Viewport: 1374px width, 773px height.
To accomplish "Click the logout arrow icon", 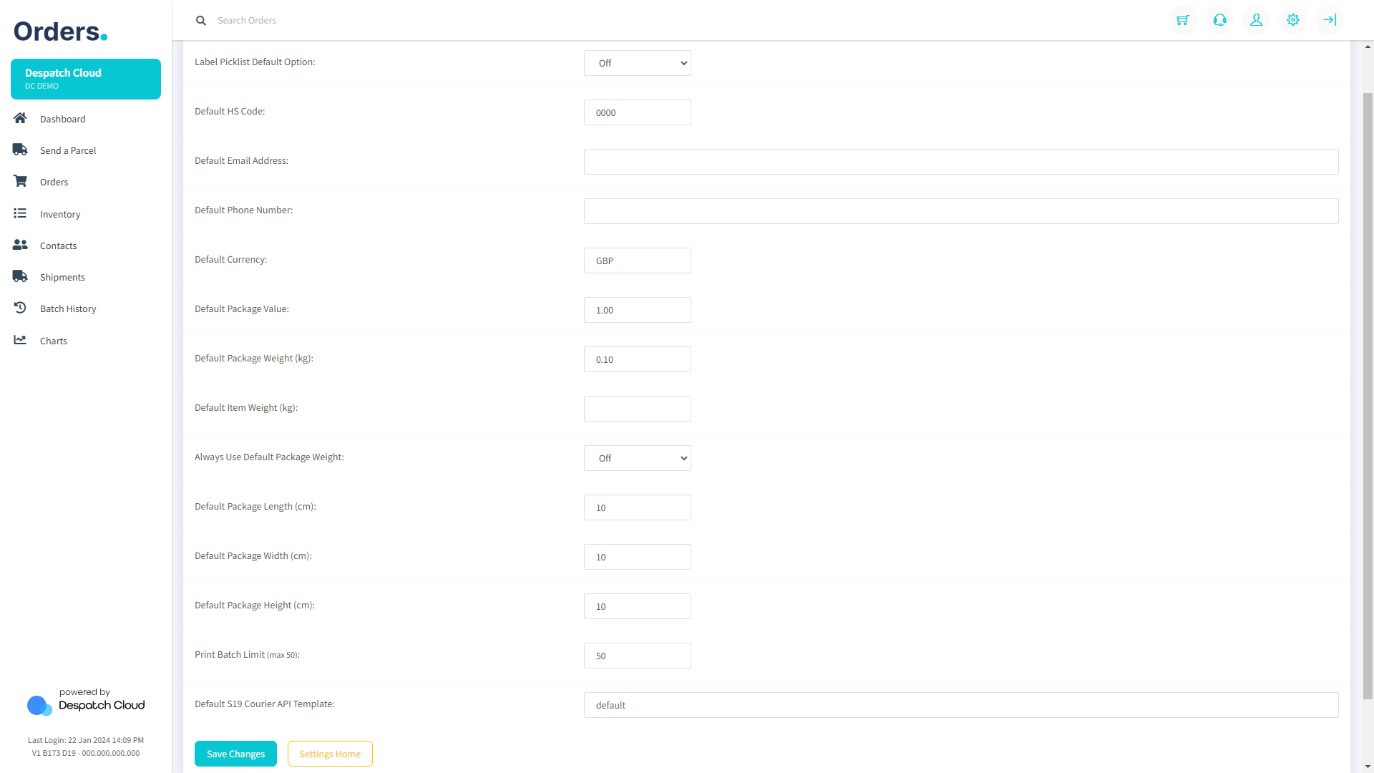I will [1329, 20].
